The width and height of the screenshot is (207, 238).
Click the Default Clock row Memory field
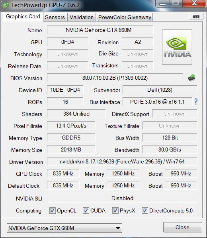point(123,185)
